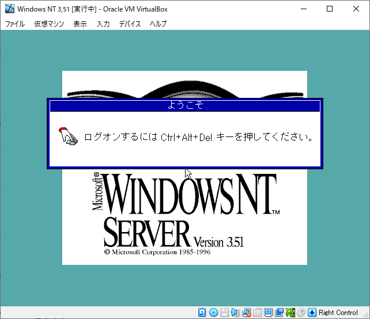Click the mouse integration status icon
This screenshot has height=319, width=370.
(x=301, y=313)
